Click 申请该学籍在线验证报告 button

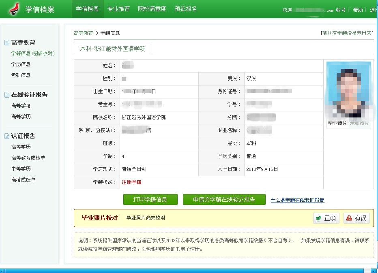224,200
